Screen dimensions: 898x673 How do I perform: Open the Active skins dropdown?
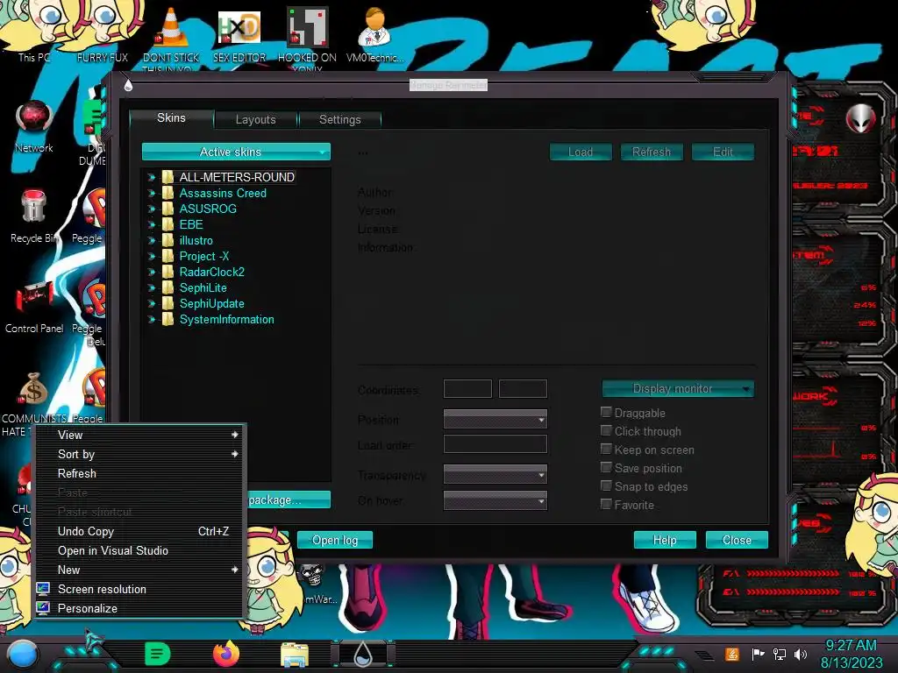(x=236, y=152)
